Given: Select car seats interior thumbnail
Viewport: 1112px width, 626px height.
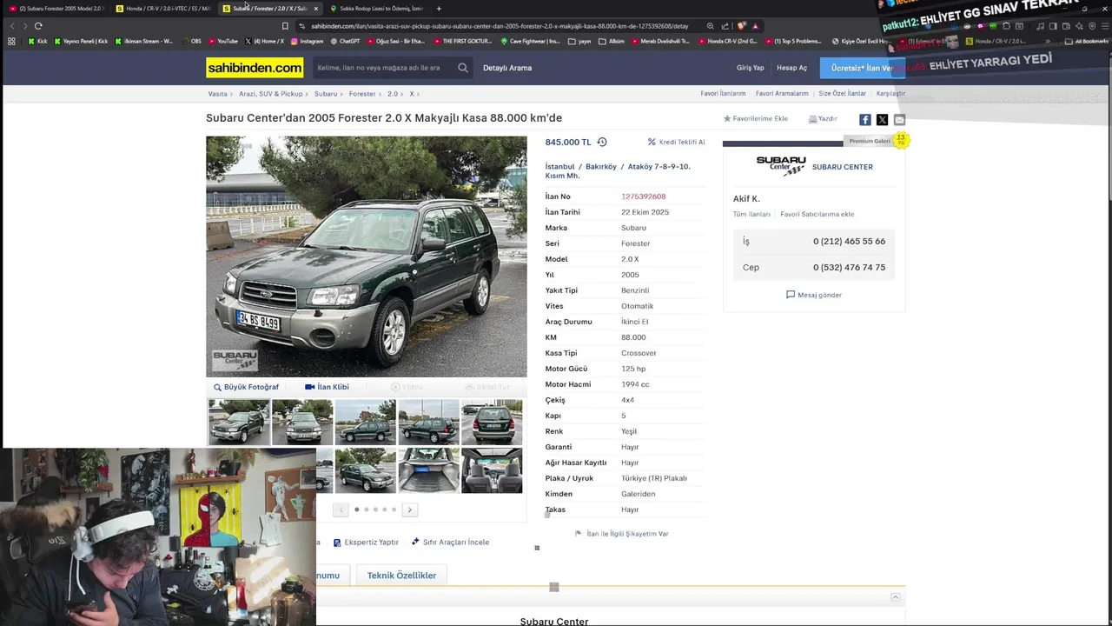Looking at the screenshot, I should coord(492,470).
